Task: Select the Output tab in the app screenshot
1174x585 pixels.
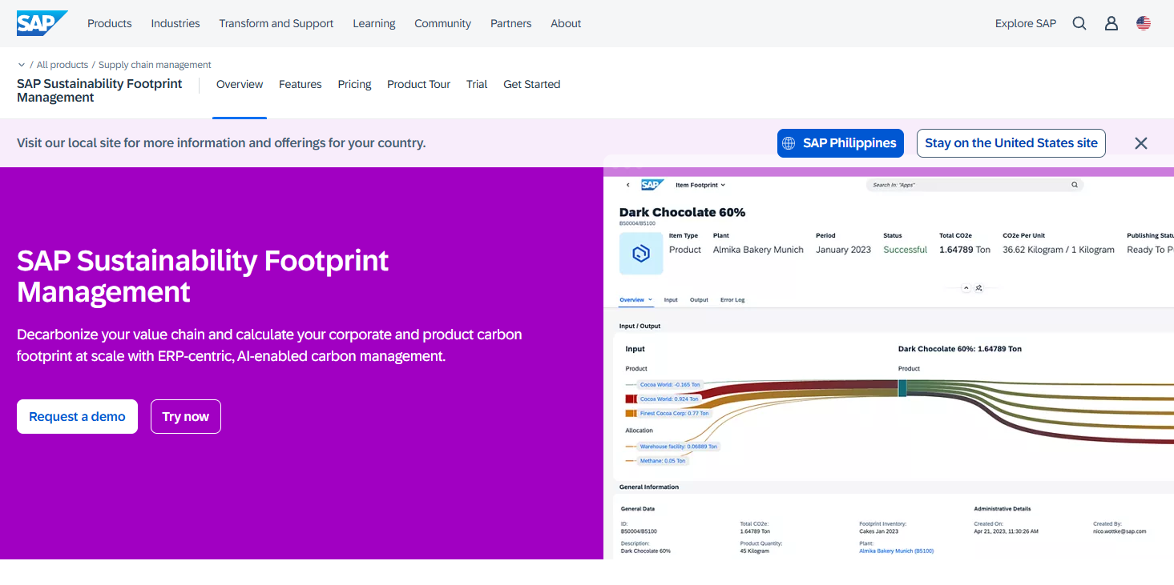Action: coord(699,300)
